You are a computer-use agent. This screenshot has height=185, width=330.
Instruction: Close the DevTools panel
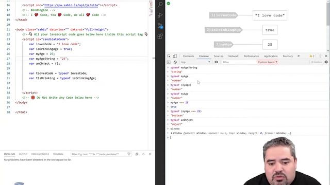[x=326, y=56]
